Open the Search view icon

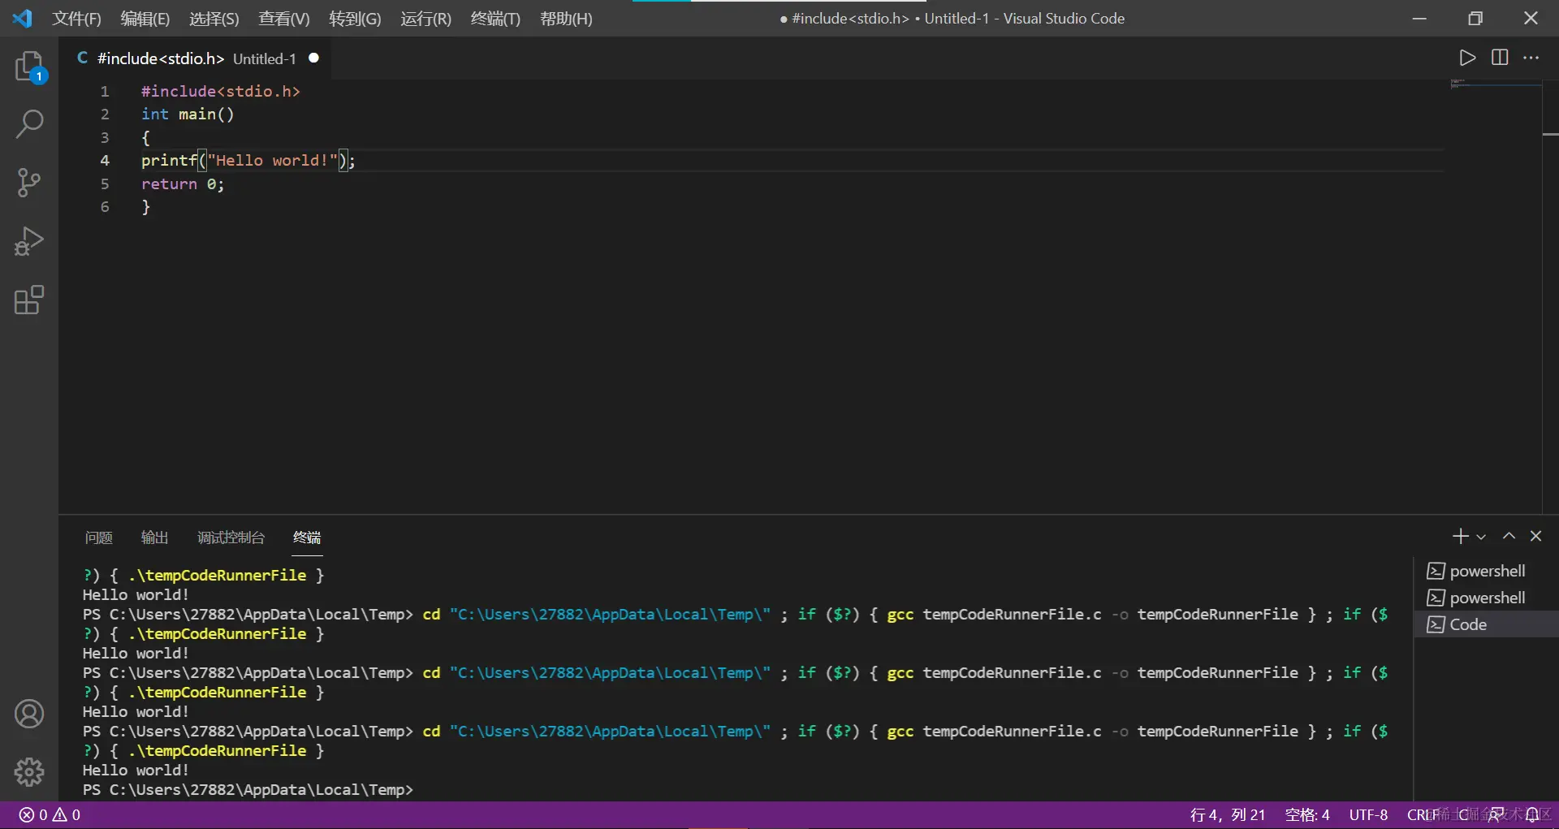pyautogui.click(x=29, y=124)
